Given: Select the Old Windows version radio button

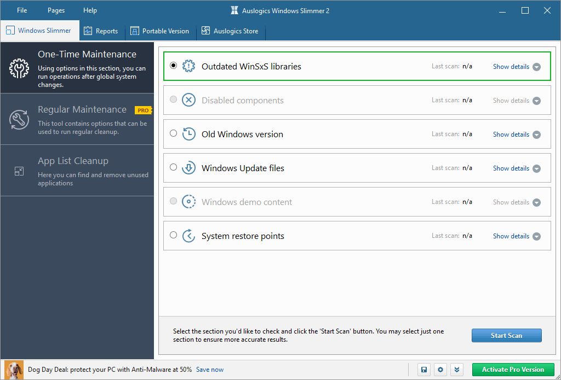Looking at the screenshot, I should tap(174, 133).
